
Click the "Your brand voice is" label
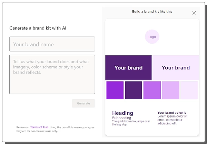click(172, 113)
